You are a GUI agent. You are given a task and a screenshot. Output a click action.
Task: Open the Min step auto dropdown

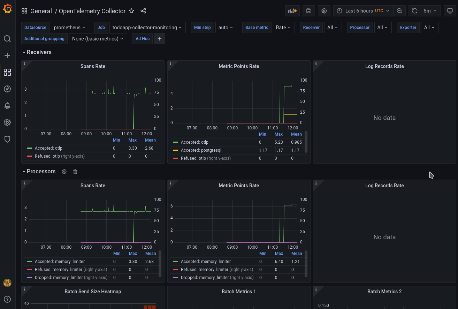point(226,28)
